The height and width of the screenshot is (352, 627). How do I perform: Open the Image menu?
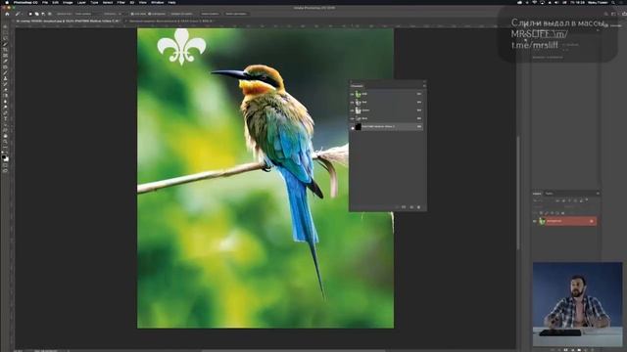click(x=68, y=2)
